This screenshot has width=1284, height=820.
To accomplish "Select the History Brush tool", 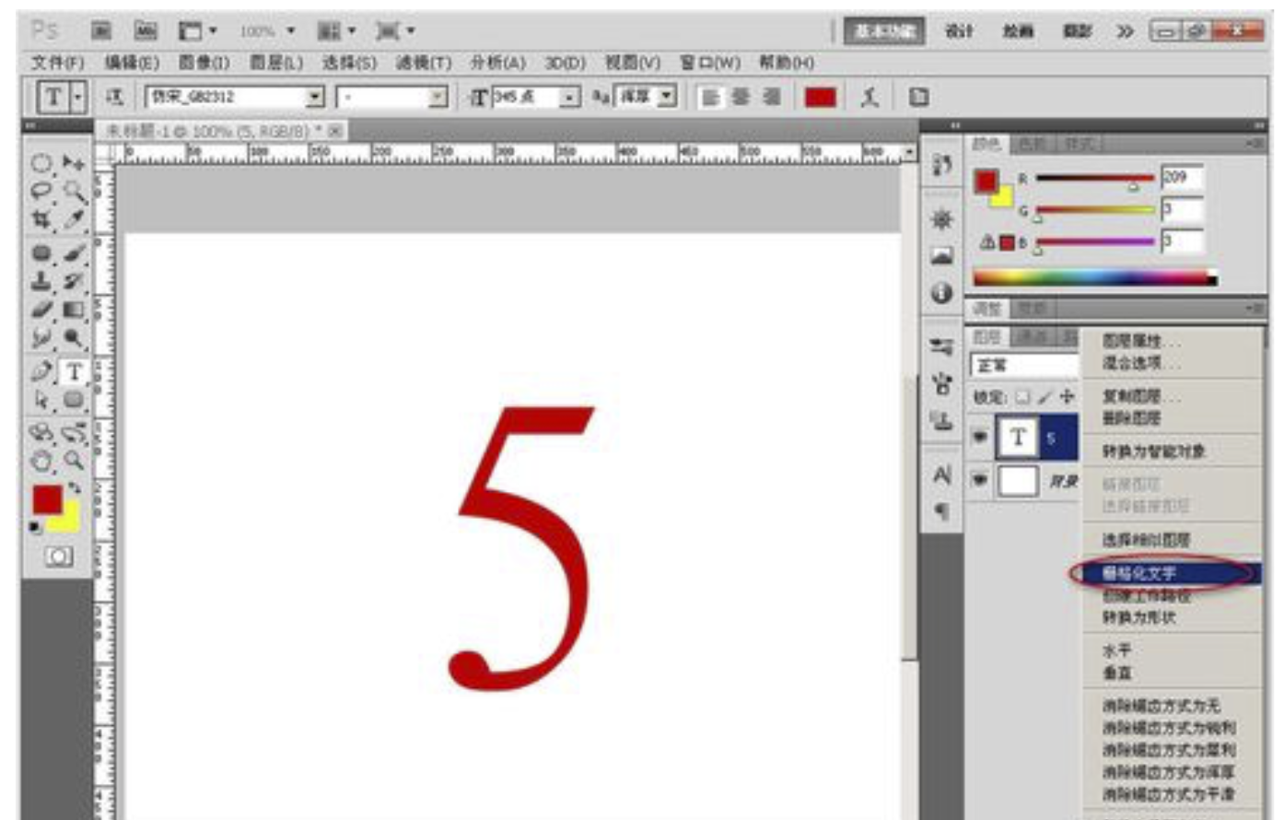I will click(x=74, y=281).
